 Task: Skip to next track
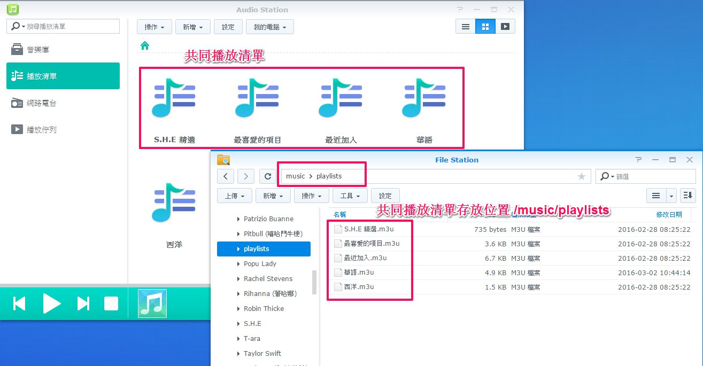point(83,303)
